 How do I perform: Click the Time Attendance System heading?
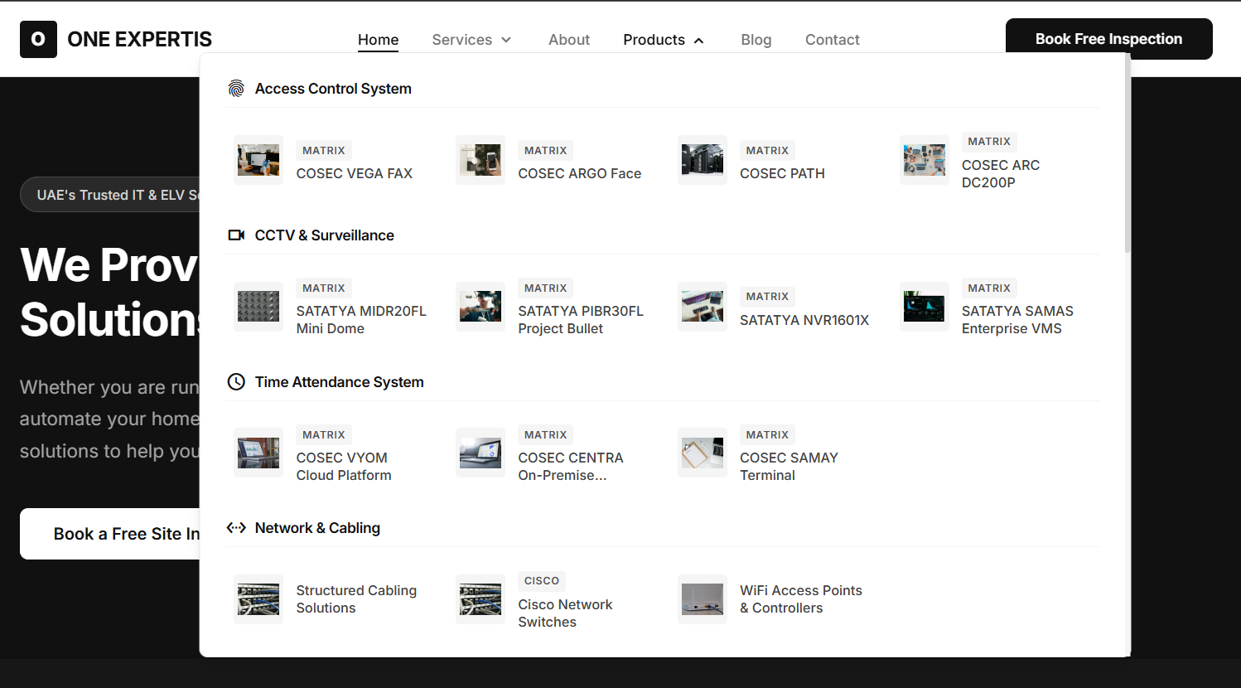[339, 382]
